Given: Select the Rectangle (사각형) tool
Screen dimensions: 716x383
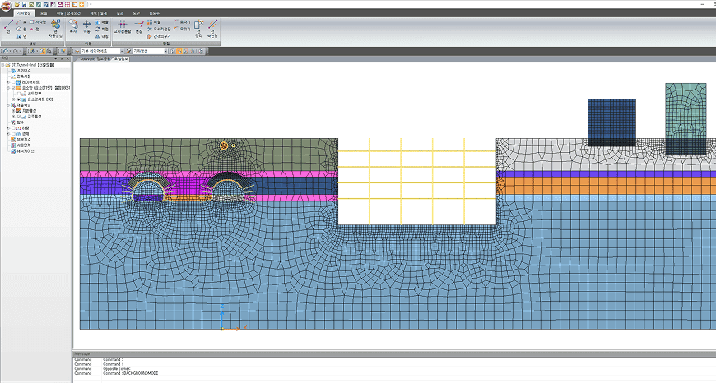Looking at the screenshot, I should coord(39,22).
